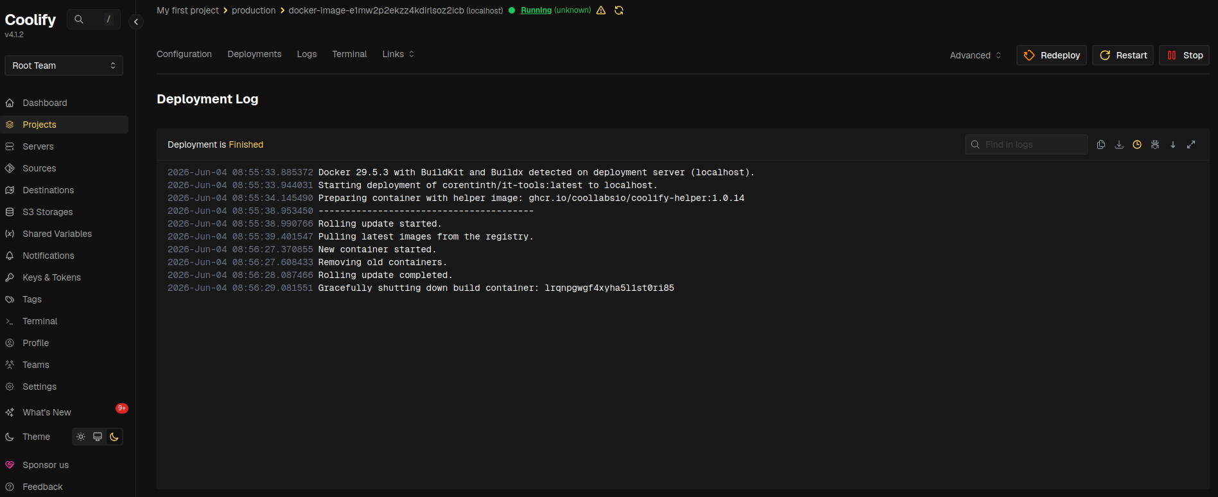Toggle timestamps with the clock icon
The height and width of the screenshot is (497, 1218).
pos(1137,144)
